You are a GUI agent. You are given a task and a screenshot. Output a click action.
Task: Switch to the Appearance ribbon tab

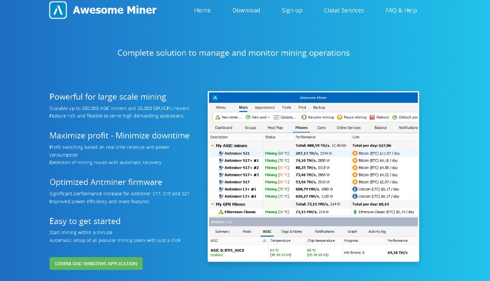pos(265,108)
